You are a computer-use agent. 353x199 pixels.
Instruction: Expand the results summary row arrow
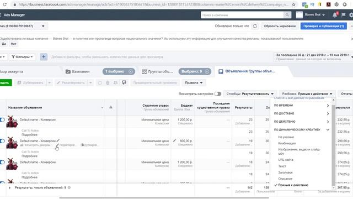[10, 188]
